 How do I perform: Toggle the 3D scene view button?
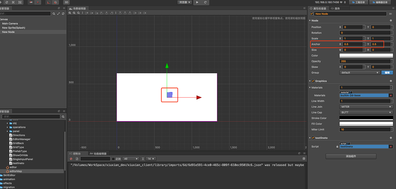[x=66, y=2]
